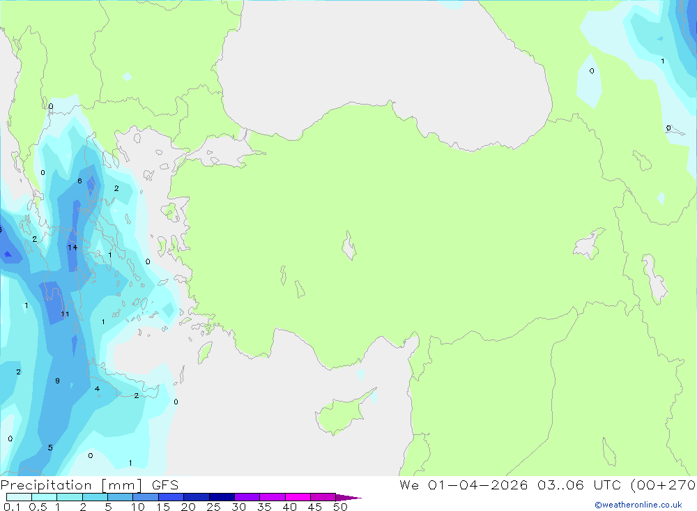
Task: Click the "We" weekday label
Action: pos(409,485)
